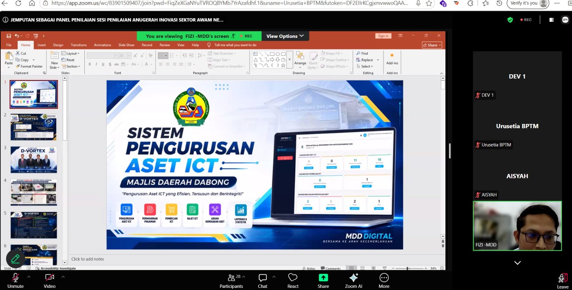Open Add-ins in the PowerPoint ribbon

[x=392, y=59]
